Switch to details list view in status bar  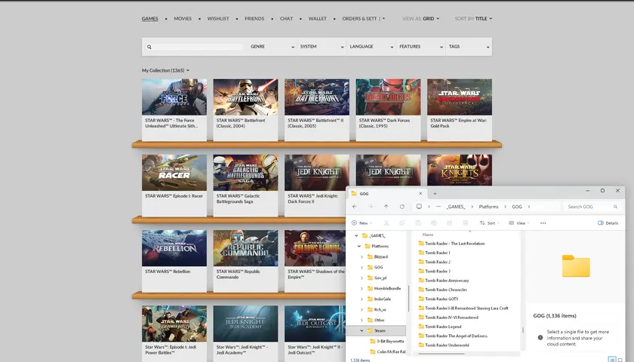612,360
